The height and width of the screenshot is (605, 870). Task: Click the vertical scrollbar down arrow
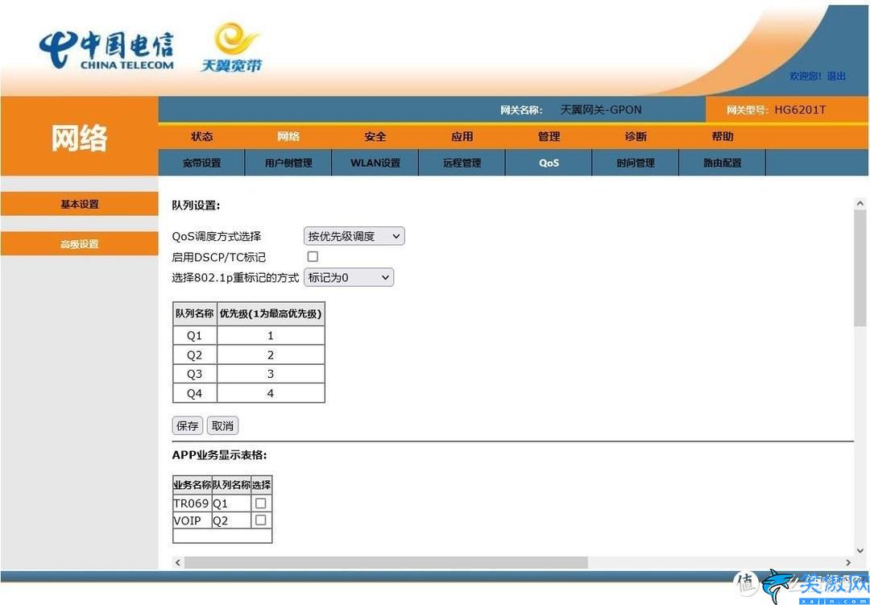click(x=860, y=550)
